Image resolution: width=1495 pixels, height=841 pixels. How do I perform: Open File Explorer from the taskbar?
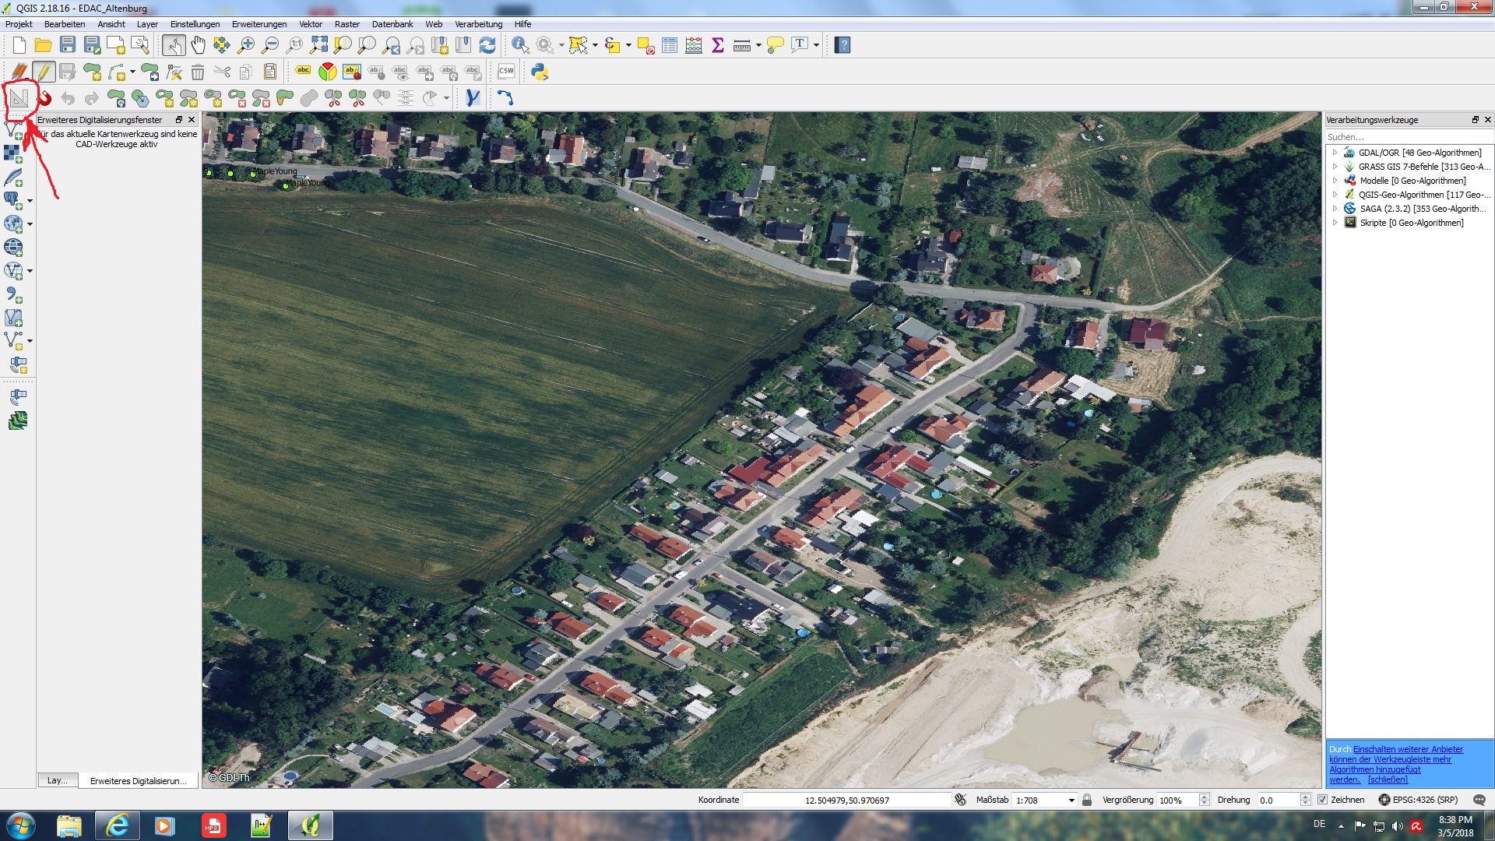pyautogui.click(x=69, y=825)
